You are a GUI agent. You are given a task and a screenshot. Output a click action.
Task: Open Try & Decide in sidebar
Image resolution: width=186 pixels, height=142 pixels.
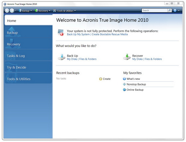pyautogui.click(x=29, y=67)
